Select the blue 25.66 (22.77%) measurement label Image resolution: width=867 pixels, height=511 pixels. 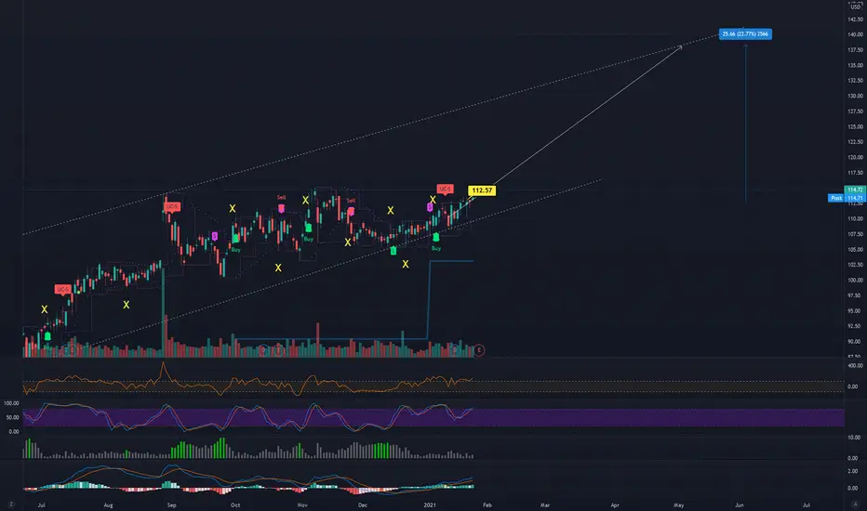(x=745, y=33)
